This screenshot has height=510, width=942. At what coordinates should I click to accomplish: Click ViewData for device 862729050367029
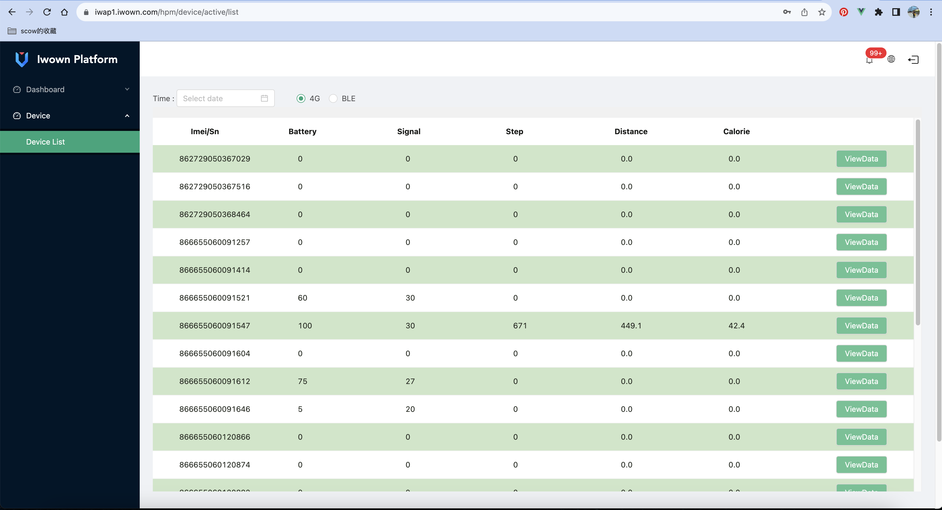[861, 159]
